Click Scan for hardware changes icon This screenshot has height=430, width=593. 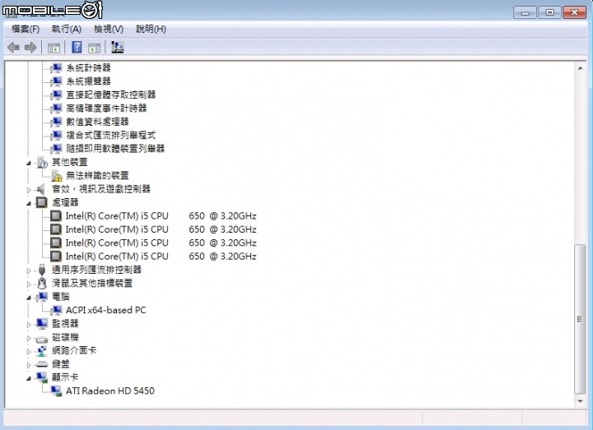pos(117,47)
